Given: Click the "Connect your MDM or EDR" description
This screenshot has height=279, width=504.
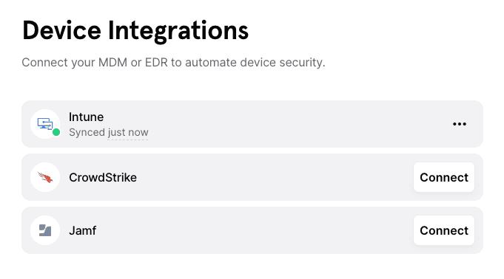Looking at the screenshot, I should point(174,62).
